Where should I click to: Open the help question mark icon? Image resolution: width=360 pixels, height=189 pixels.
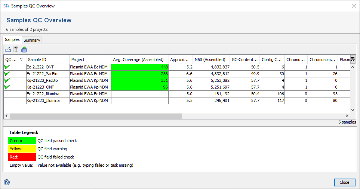(7, 182)
